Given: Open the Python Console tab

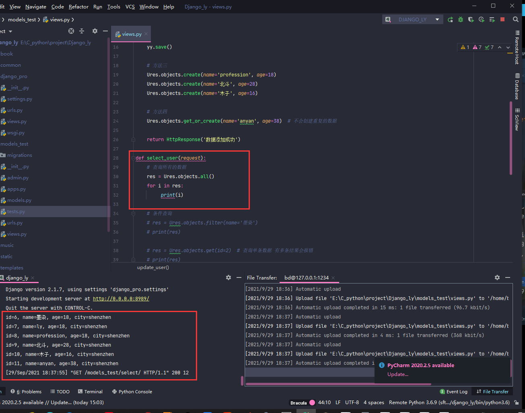Looking at the screenshot, I should (x=132, y=392).
